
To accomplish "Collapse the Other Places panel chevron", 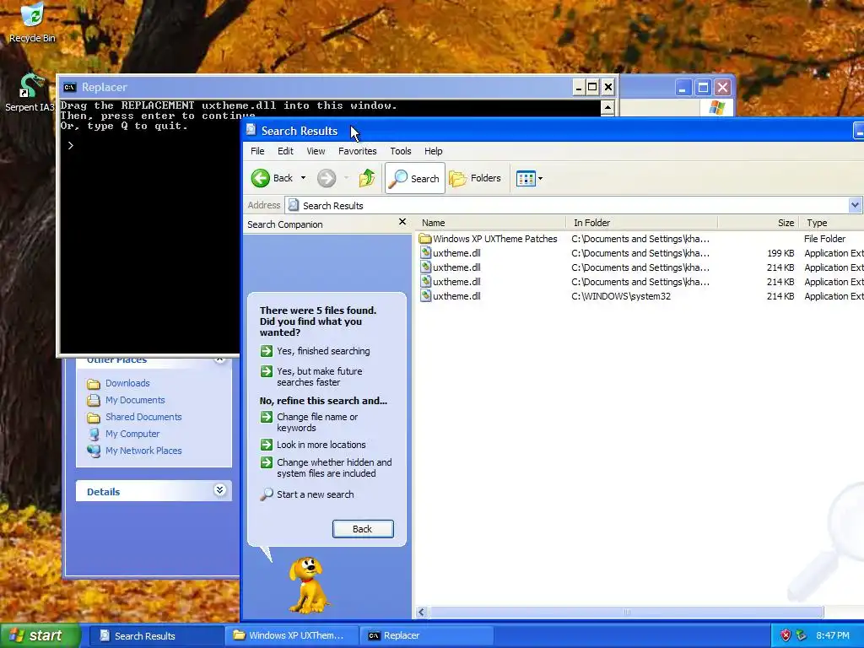I will tap(220, 359).
